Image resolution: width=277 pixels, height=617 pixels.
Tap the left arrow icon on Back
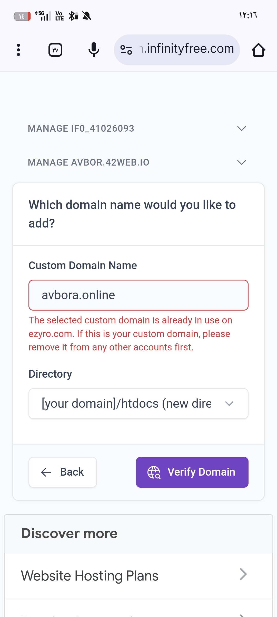pyautogui.click(x=46, y=472)
